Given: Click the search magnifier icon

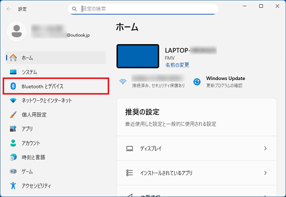Looking at the screenshot, I should pyautogui.click(x=74, y=9).
